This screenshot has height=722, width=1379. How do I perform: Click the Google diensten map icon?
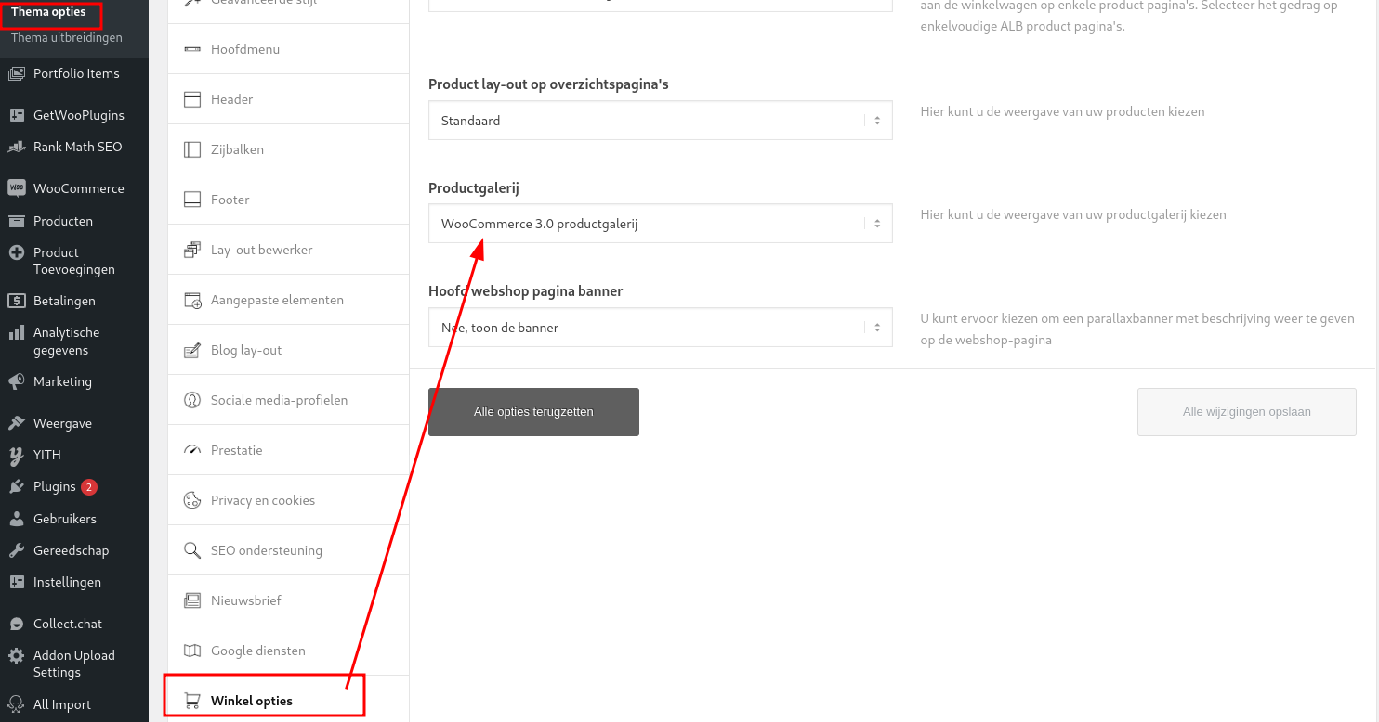[192, 651]
